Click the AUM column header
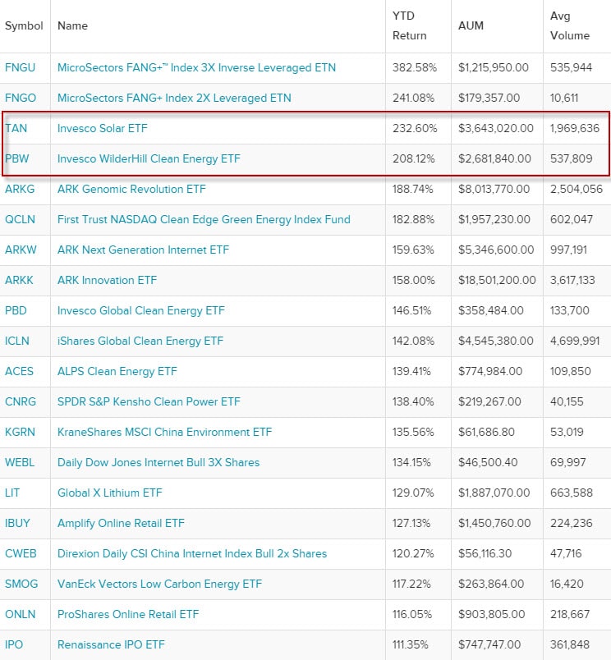Screen dimensions: 611x660 tap(471, 26)
